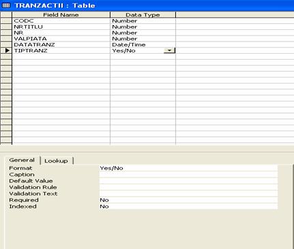Click the Default Value property field
This screenshot has width=294, height=249.
coord(188,181)
